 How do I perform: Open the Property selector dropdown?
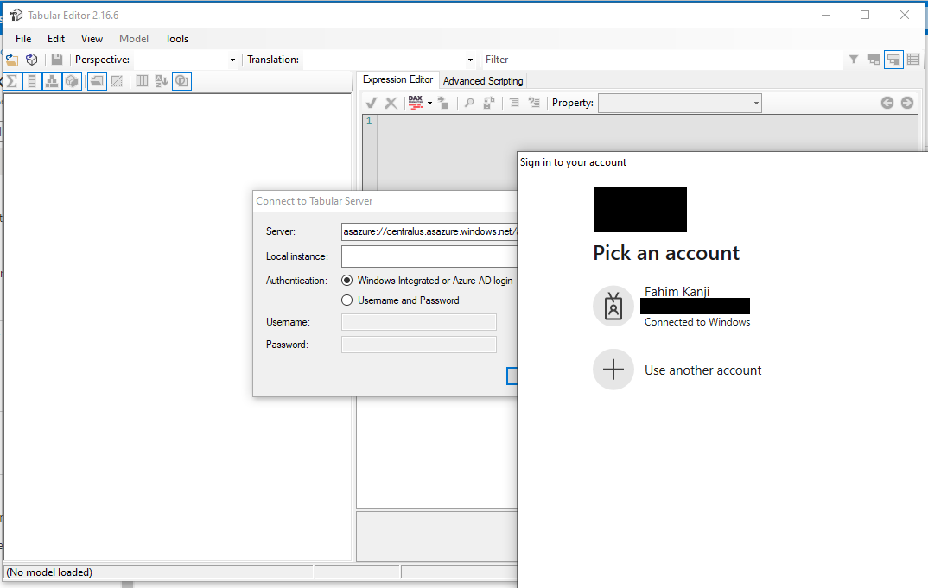coord(753,102)
